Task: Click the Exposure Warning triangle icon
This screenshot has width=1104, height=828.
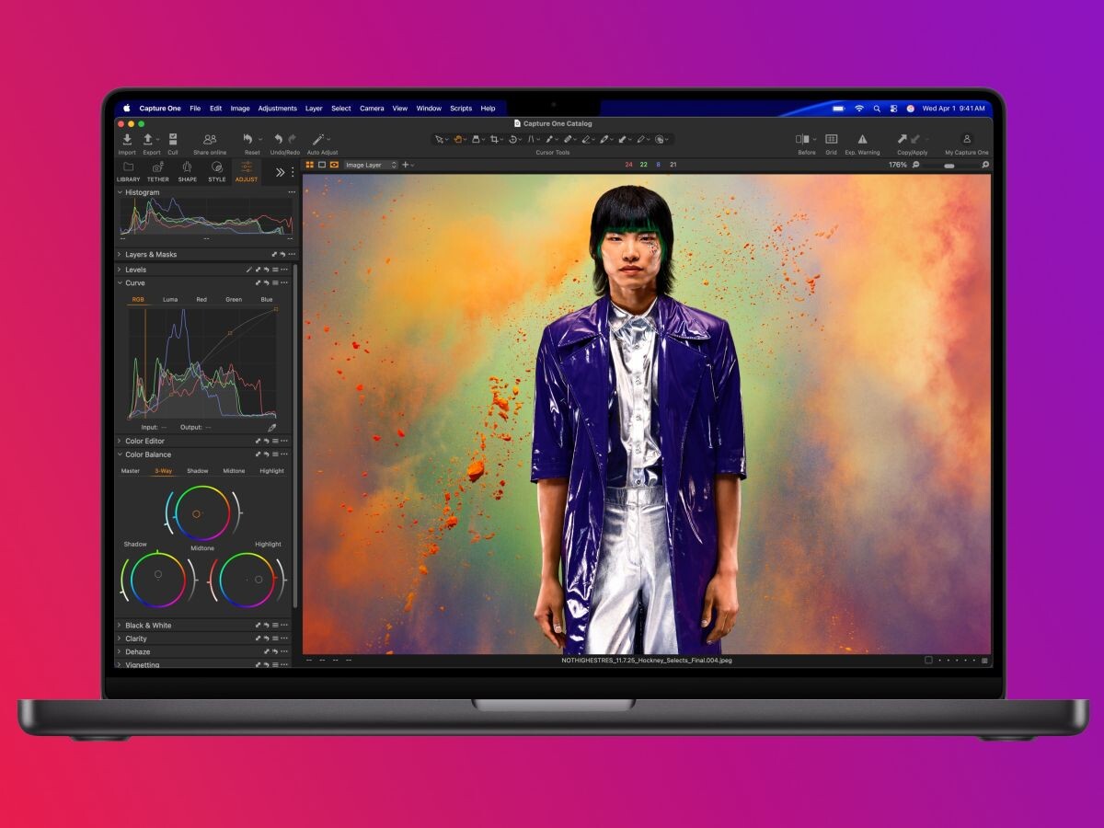Action: 863,139
